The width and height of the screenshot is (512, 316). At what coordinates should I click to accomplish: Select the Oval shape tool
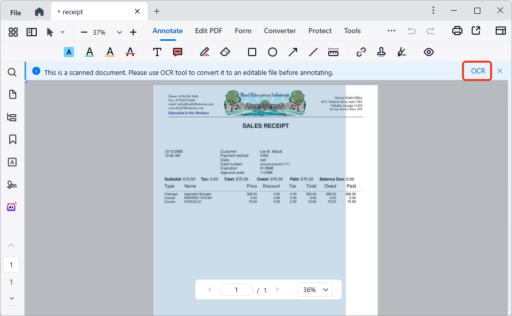click(x=273, y=51)
